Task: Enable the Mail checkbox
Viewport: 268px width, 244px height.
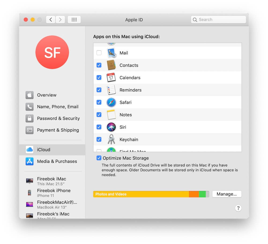Action: point(99,53)
